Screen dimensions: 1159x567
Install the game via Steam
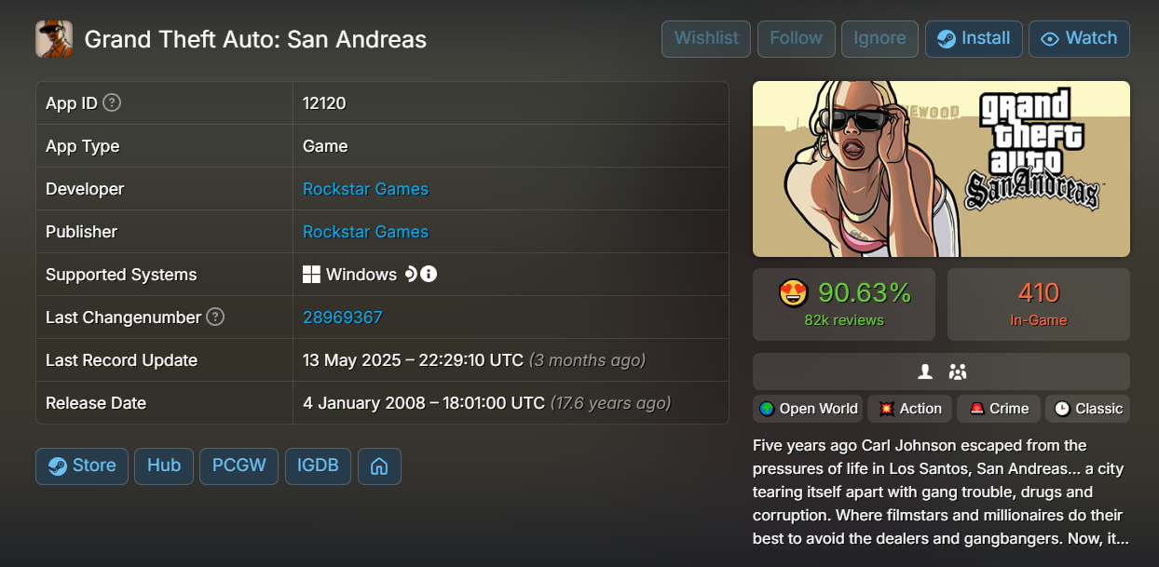tap(974, 38)
